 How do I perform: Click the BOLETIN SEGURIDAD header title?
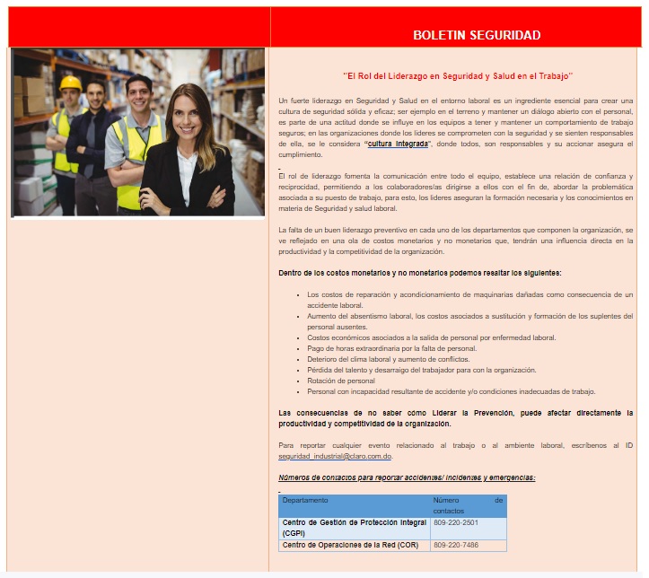tap(477, 35)
